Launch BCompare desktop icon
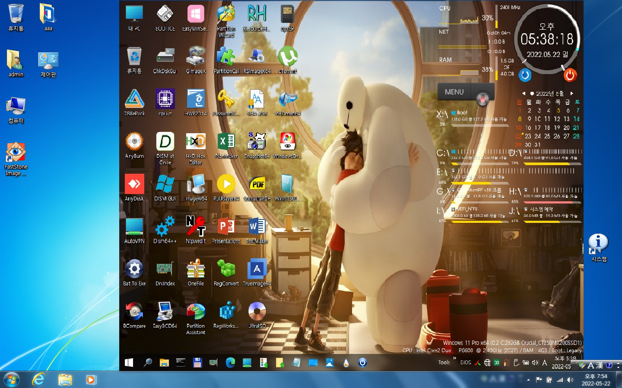 click(134, 315)
